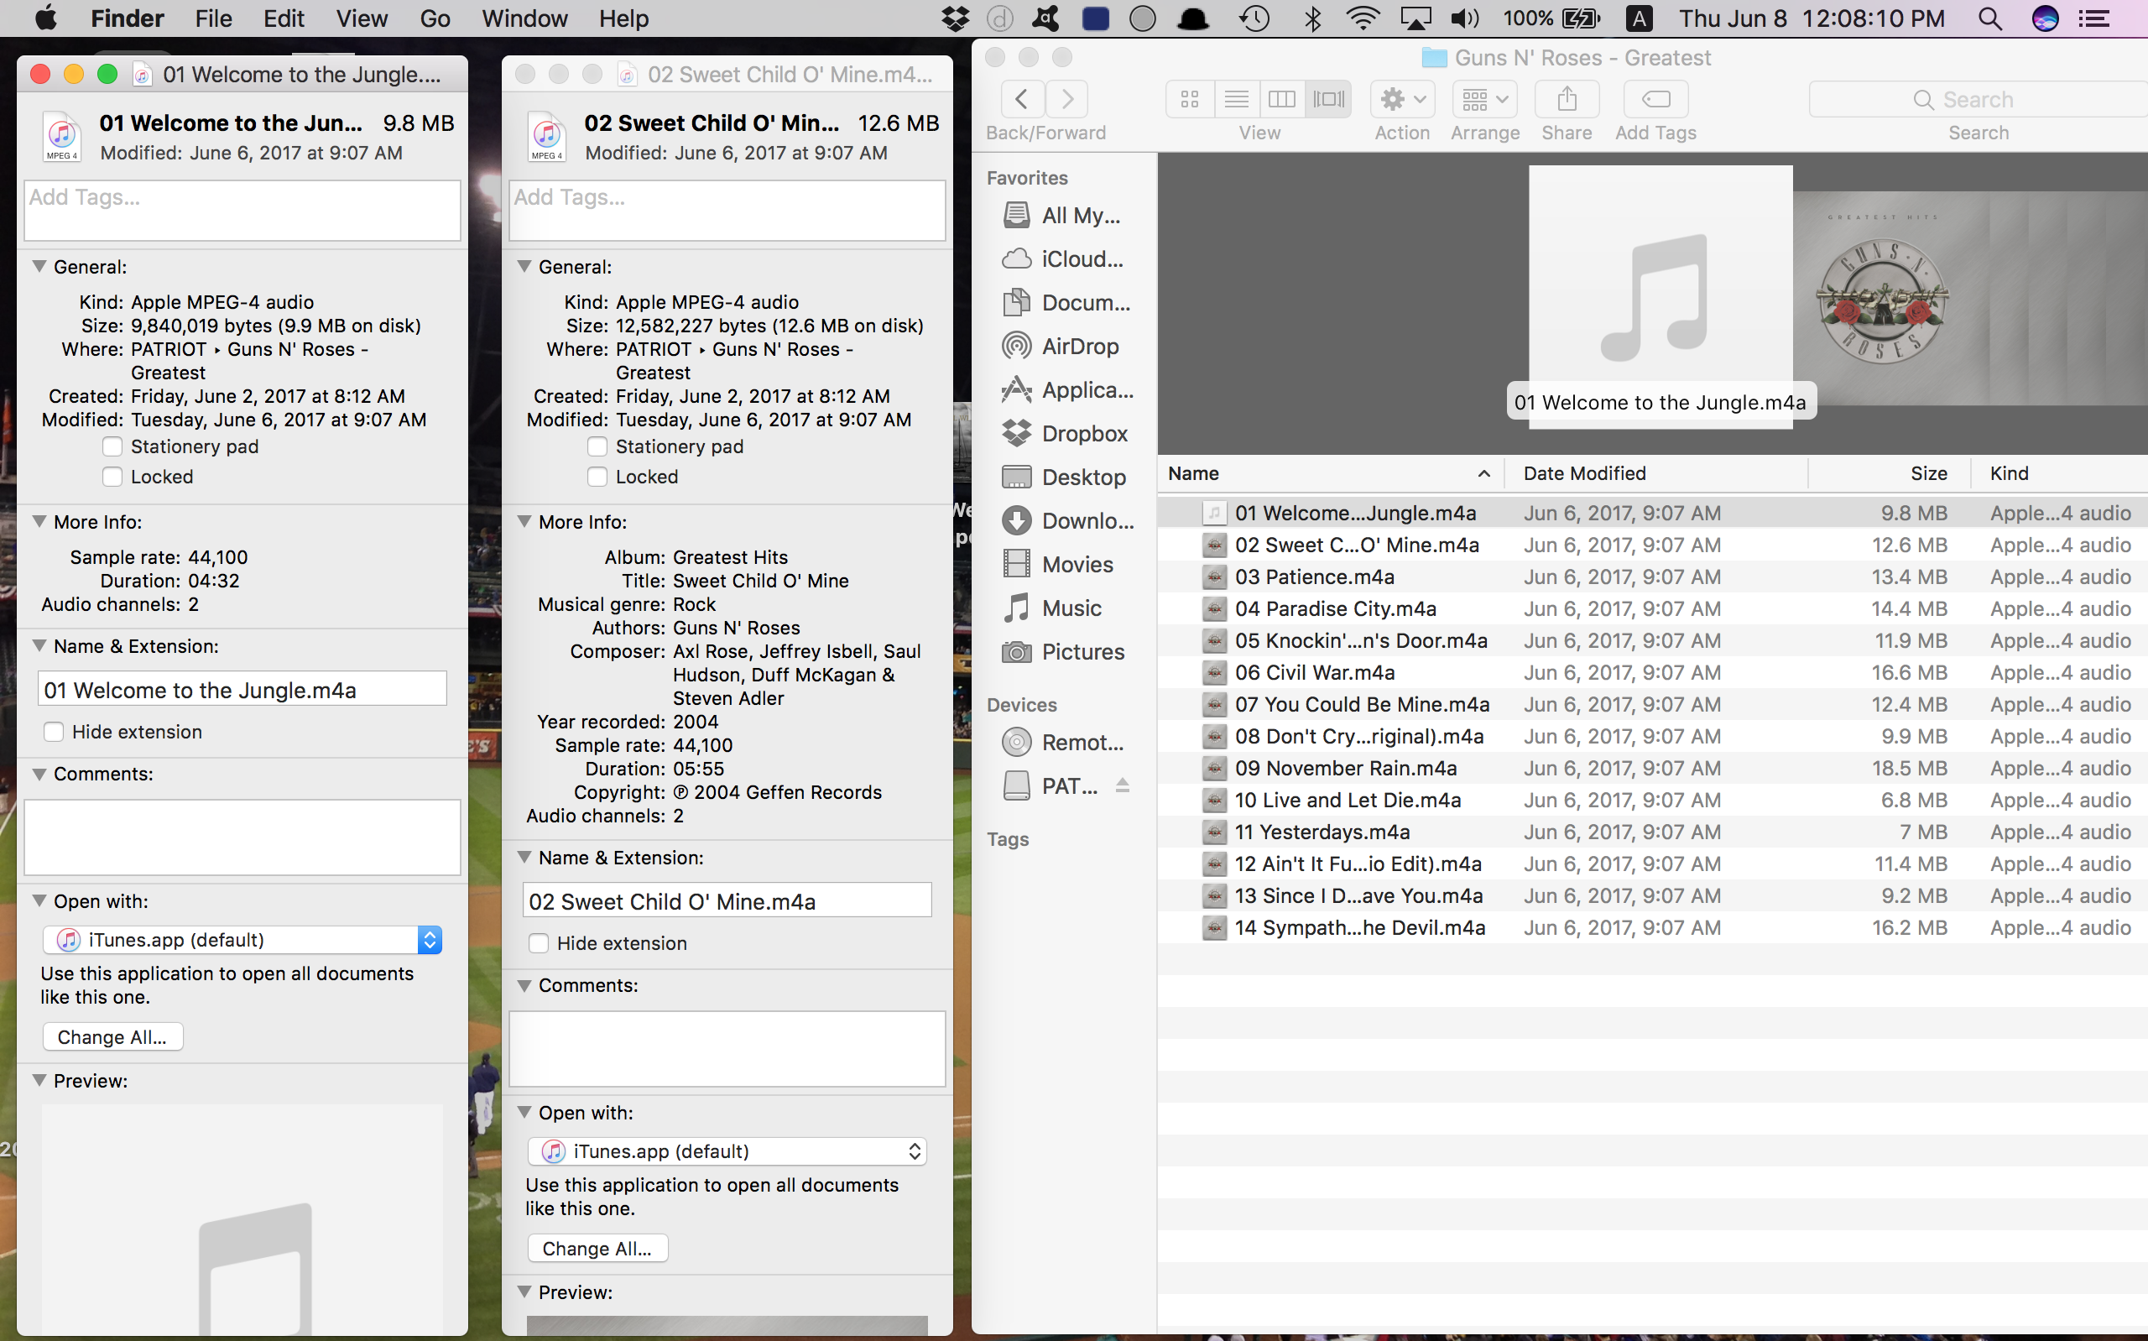Image resolution: width=2148 pixels, height=1341 pixels.
Task: Open Movies folder in the sidebar
Action: [x=1057, y=564]
